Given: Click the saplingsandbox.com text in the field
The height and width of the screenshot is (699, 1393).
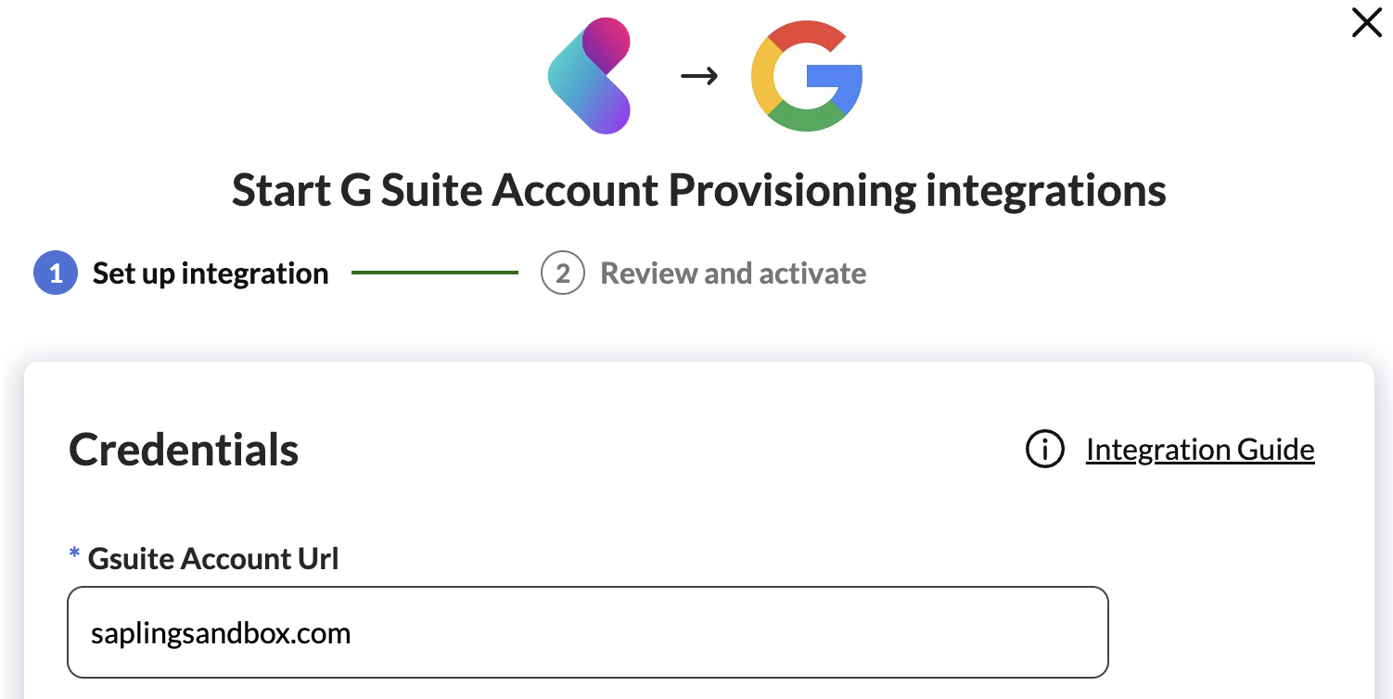Looking at the screenshot, I should coord(221,634).
